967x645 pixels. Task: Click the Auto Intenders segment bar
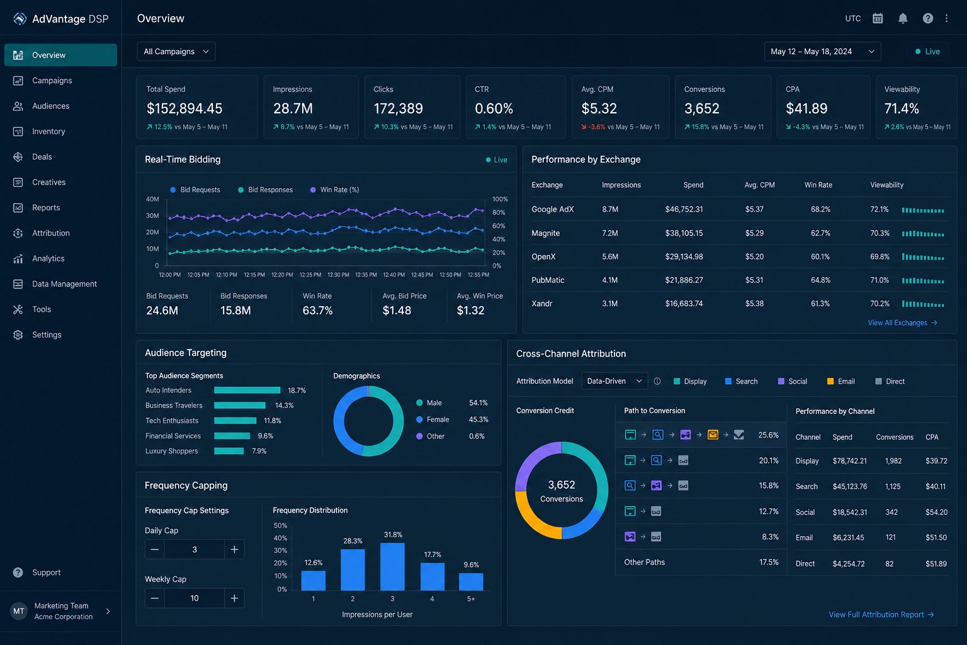coord(247,391)
